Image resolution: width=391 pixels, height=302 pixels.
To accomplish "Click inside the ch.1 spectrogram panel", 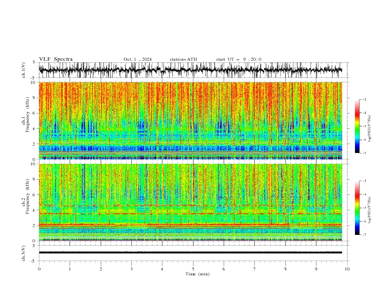I will (191, 120).
